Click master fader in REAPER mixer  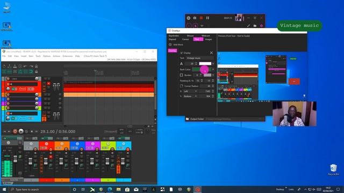[15, 159]
